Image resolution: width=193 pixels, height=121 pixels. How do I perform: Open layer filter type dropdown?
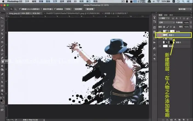pos(164,18)
